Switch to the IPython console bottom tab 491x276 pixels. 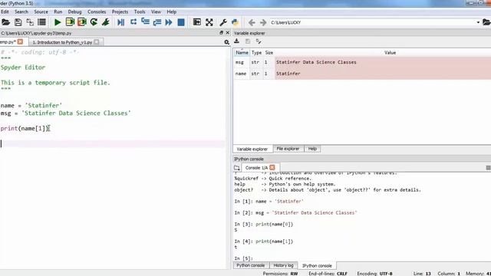tap(317, 266)
